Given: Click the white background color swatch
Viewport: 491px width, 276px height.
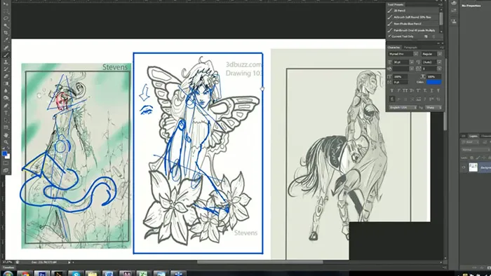Looking at the screenshot, I should (x=8, y=156).
